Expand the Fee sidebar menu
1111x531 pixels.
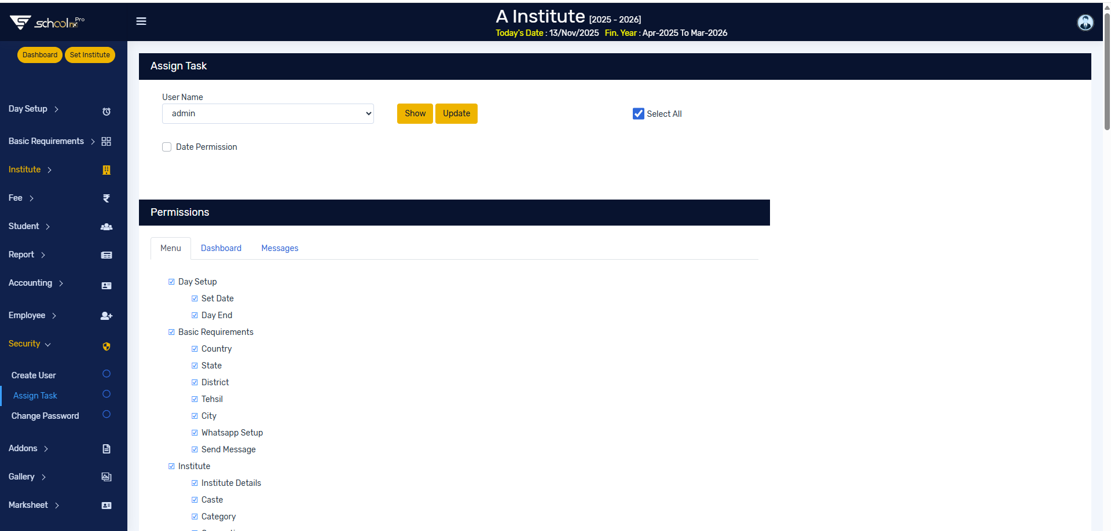21,198
